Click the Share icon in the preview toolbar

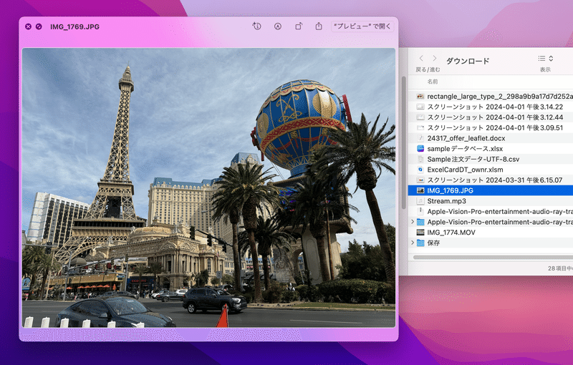(319, 26)
